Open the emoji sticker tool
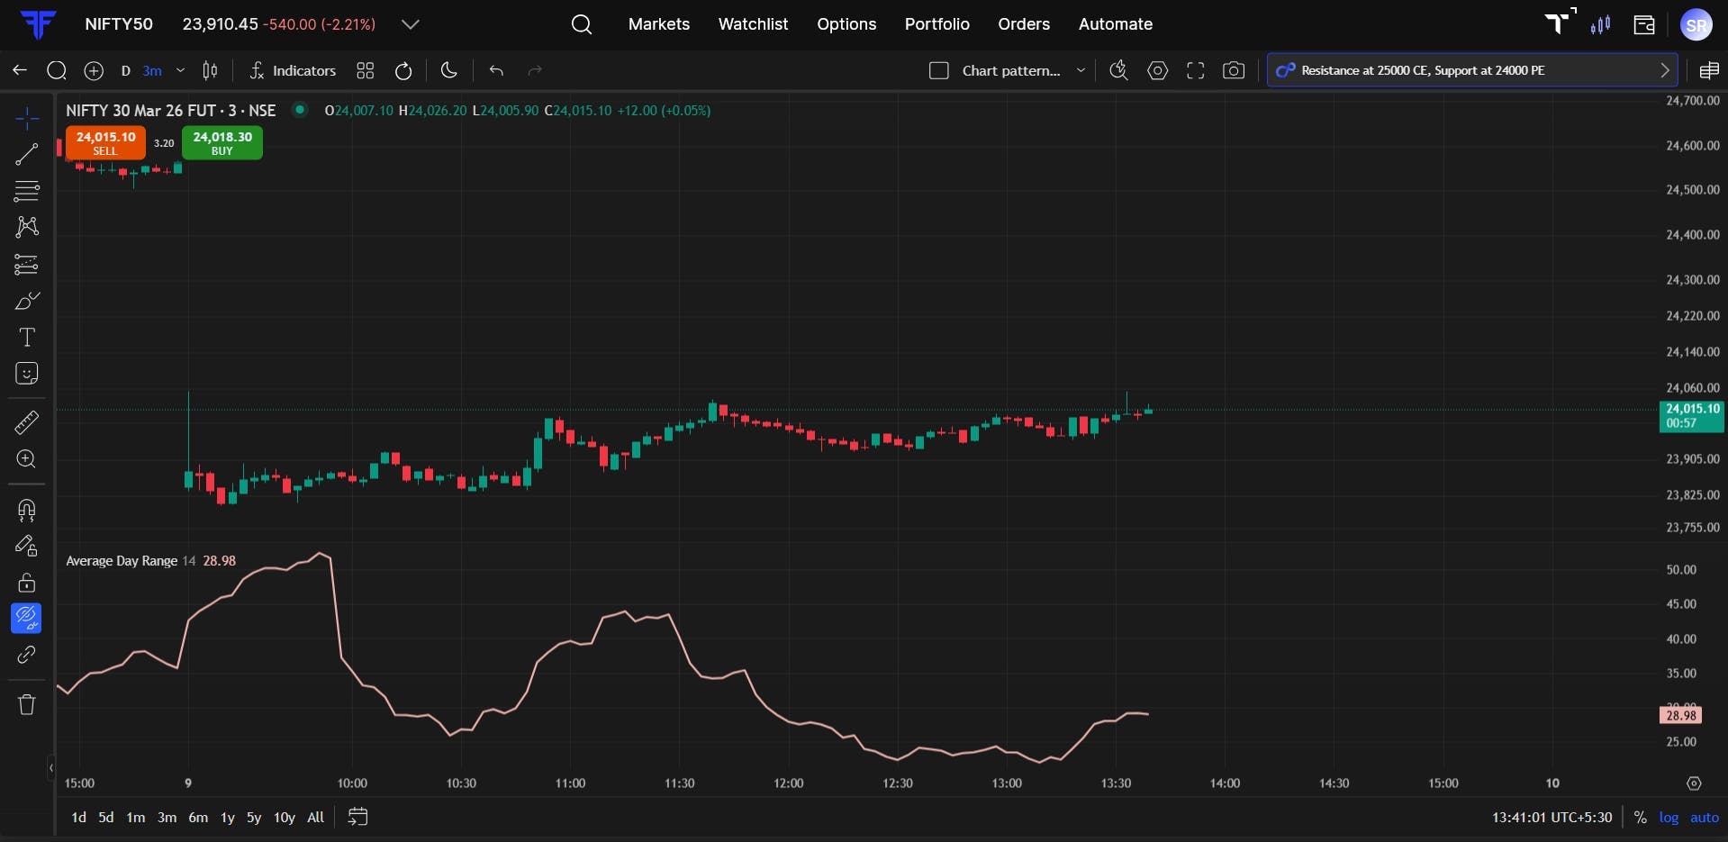 [26, 374]
